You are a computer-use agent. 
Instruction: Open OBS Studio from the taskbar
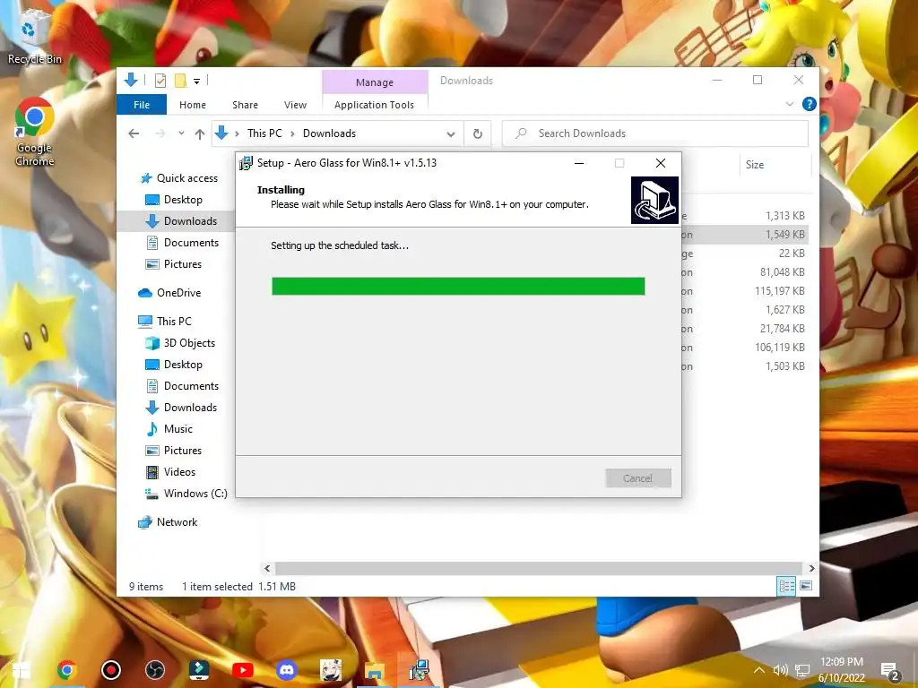pyautogui.click(x=154, y=670)
